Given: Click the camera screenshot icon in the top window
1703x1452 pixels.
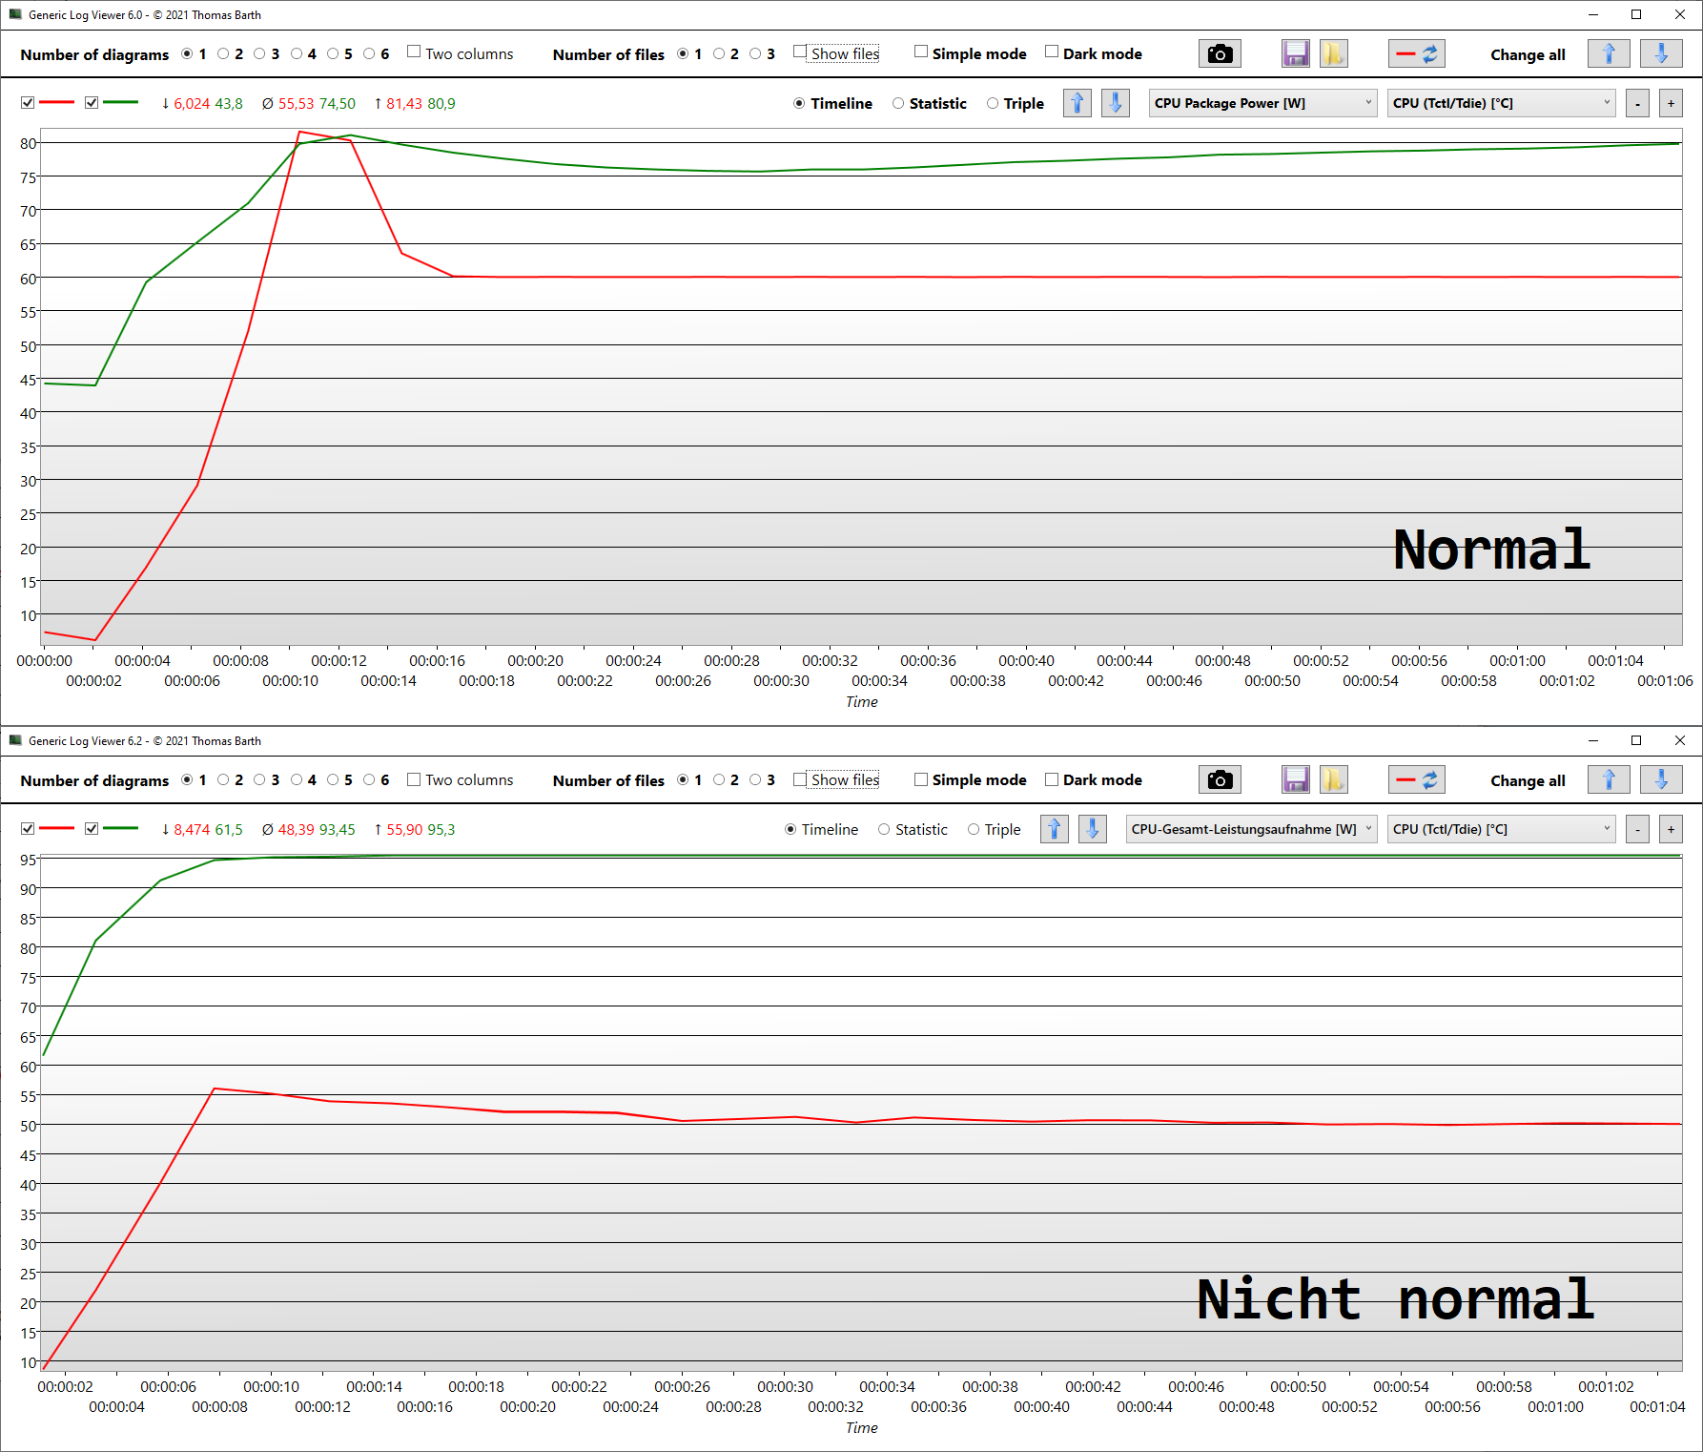Looking at the screenshot, I should [1220, 54].
